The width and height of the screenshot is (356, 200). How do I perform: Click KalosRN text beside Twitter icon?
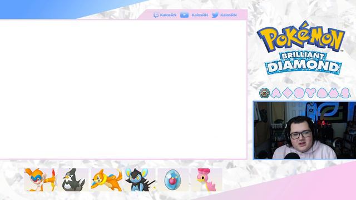click(x=229, y=15)
